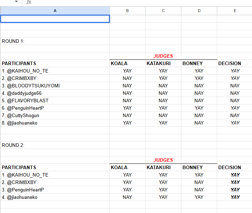Select the 'ROUND 2:' cell

coord(55,145)
